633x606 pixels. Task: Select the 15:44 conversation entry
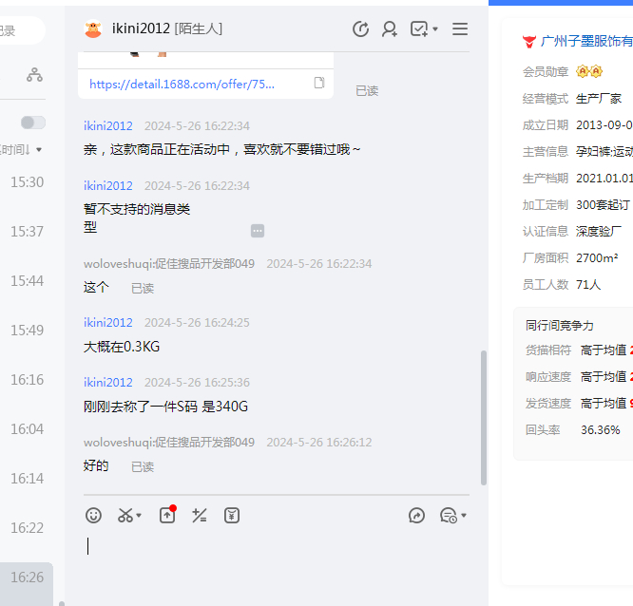(27, 281)
